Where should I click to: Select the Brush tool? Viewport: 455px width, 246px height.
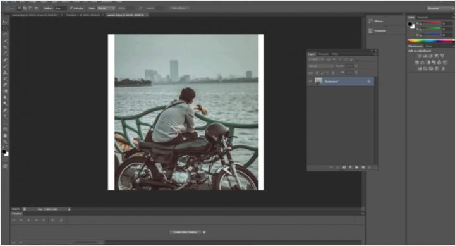[x=5, y=66]
